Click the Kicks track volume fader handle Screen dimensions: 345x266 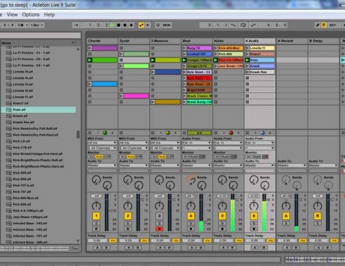click(237, 199)
